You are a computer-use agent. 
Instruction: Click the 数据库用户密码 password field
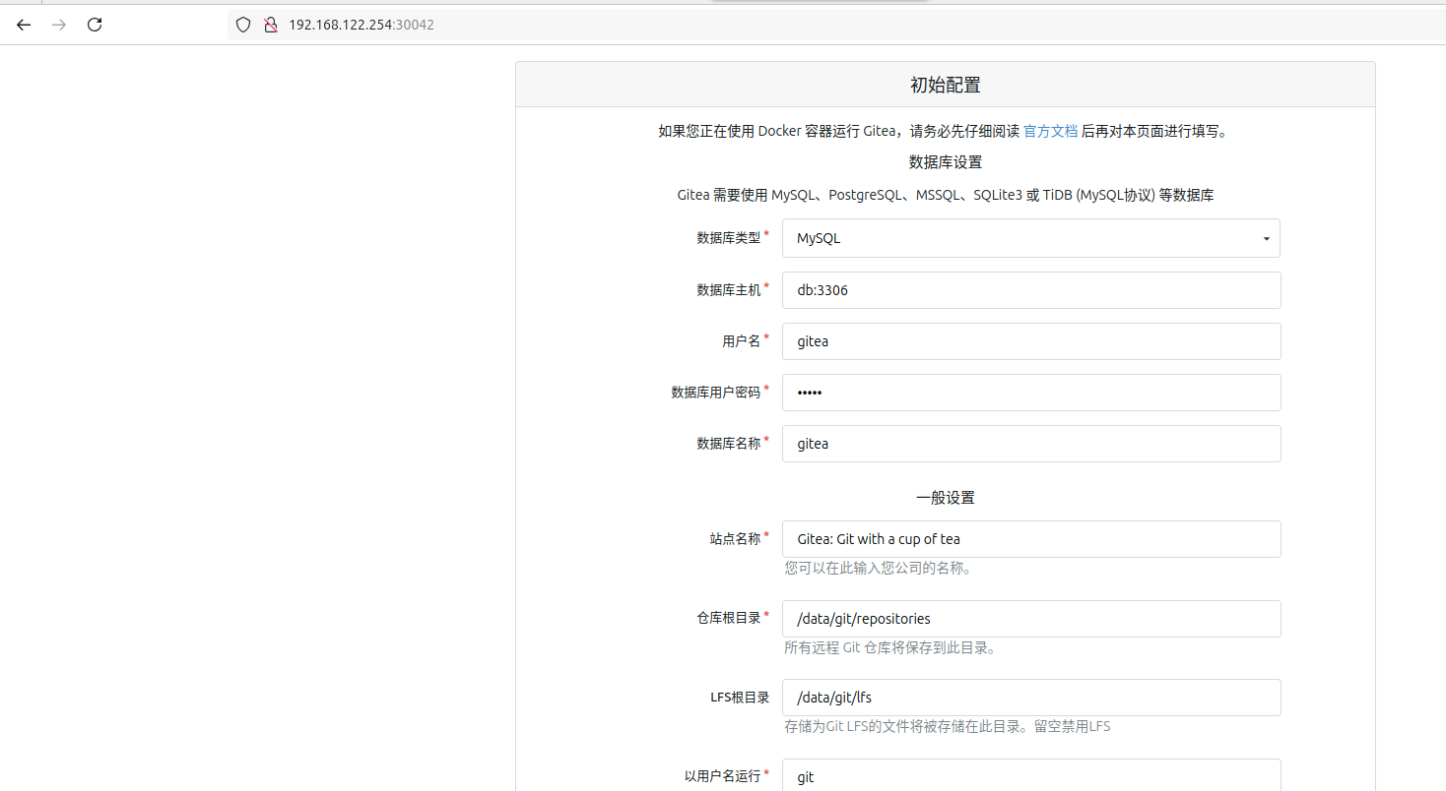click(x=1031, y=393)
